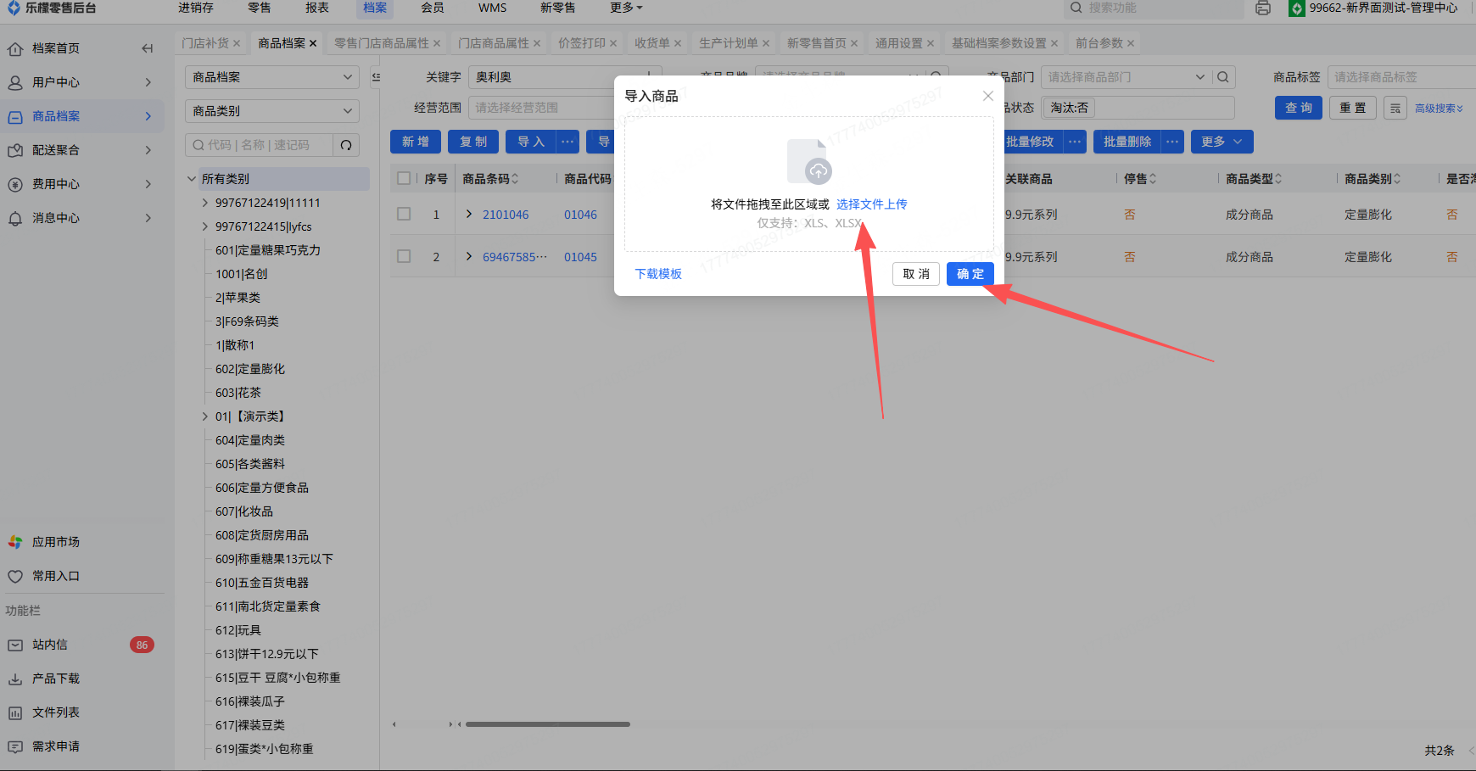Open the more options beside 批量修改
The image size is (1476, 771).
(x=1076, y=142)
